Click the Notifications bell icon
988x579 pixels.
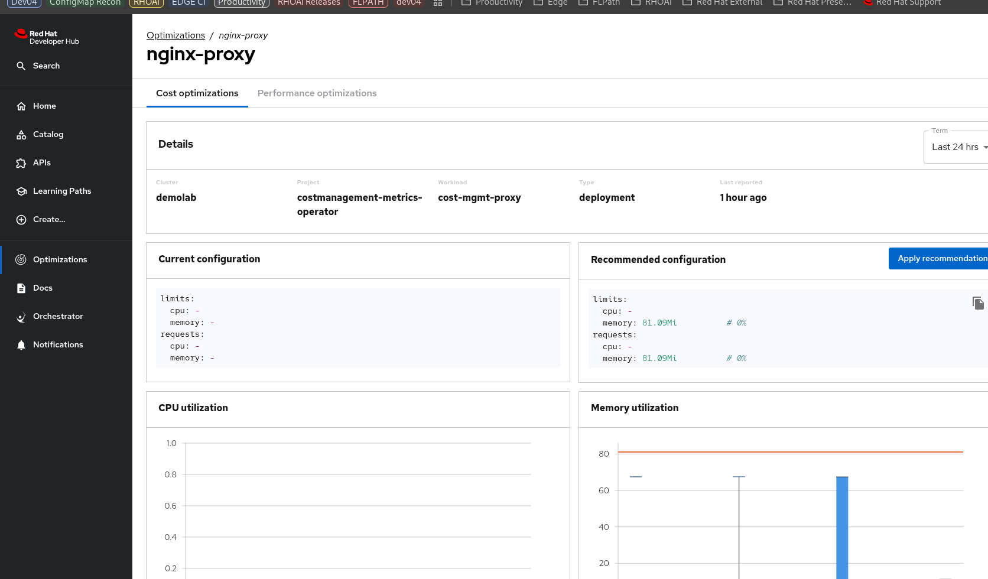tap(21, 345)
